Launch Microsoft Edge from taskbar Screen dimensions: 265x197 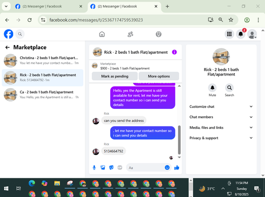coord(32,183)
